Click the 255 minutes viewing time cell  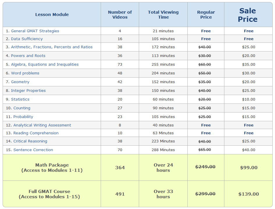163,65
